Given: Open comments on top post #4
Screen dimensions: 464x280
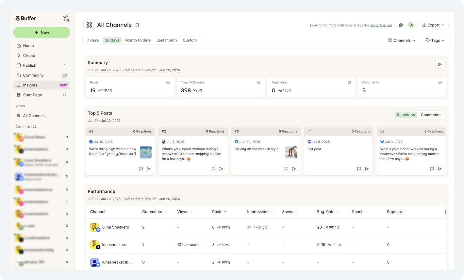Looking at the screenshot, I should click(359, 169).
